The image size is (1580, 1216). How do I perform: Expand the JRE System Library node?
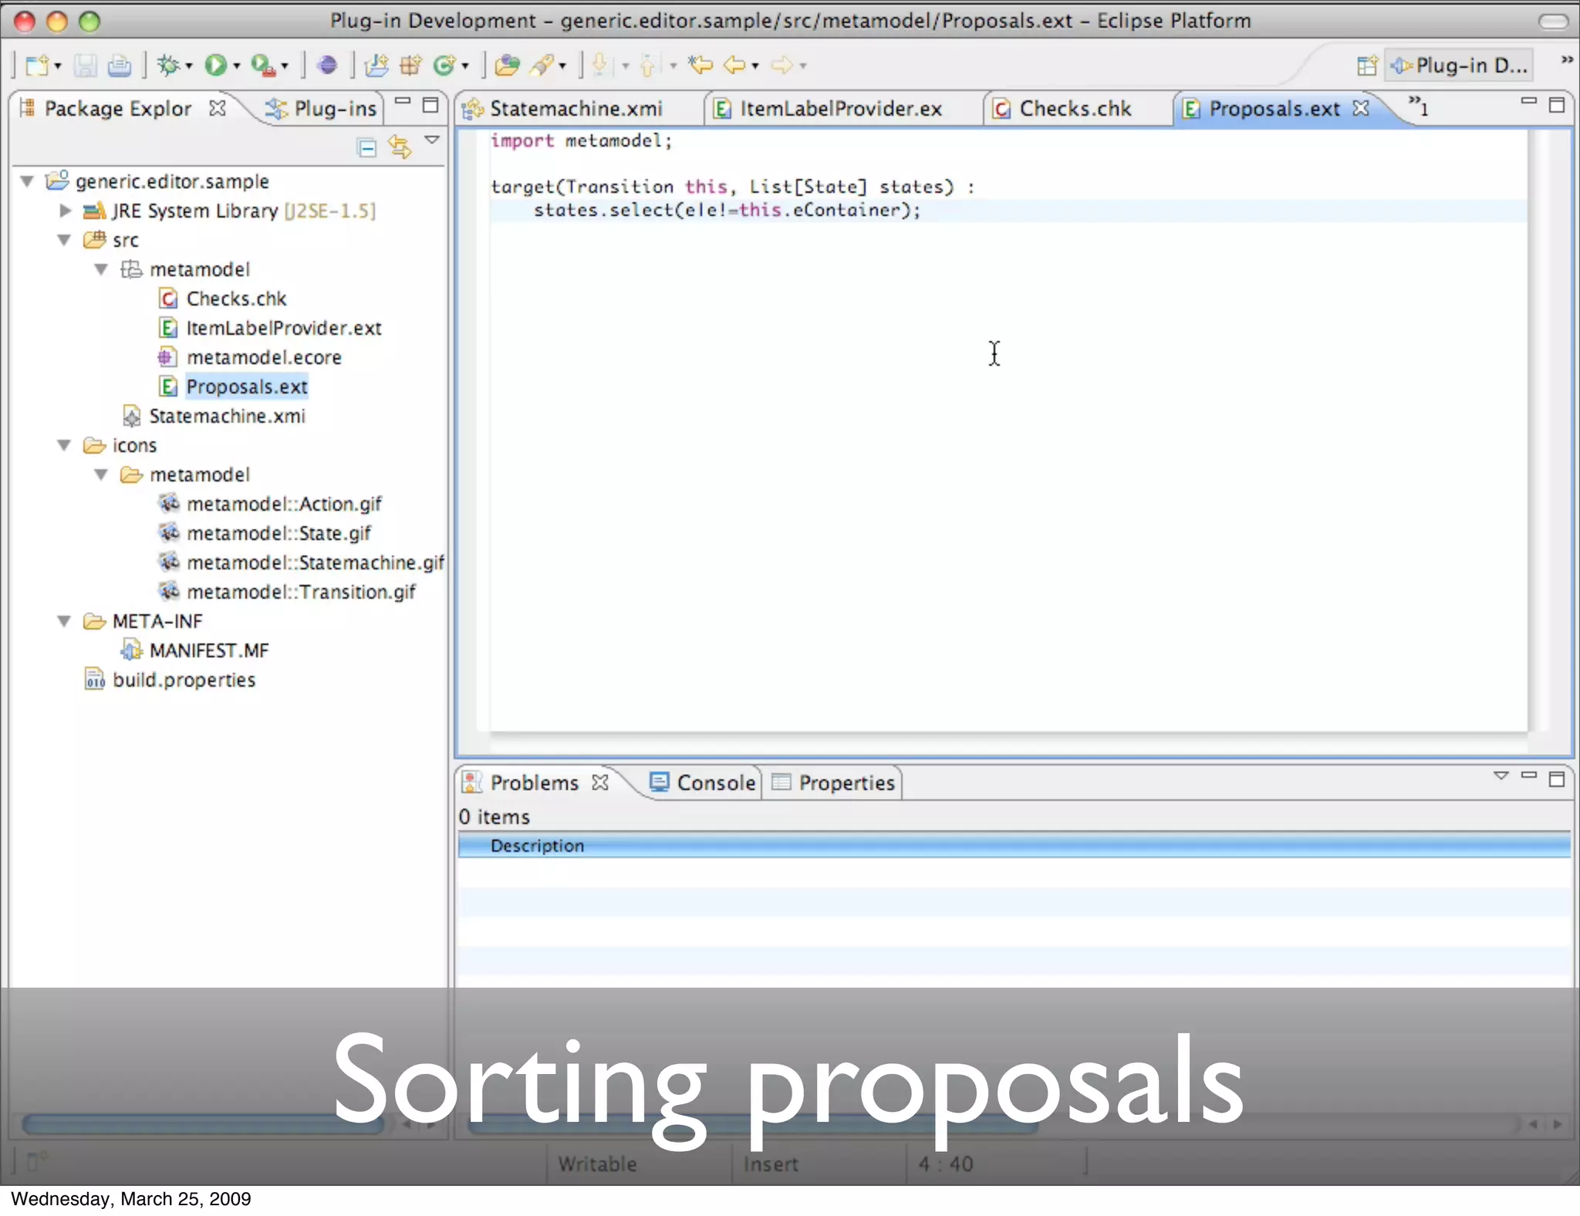click(x=66, y=211)
